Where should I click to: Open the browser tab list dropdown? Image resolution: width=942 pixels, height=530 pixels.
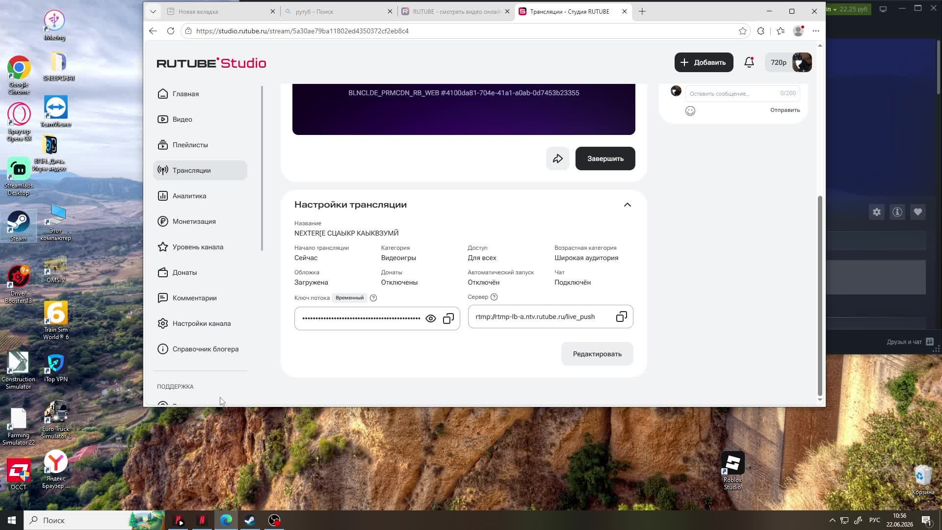(x=153, y=11)
